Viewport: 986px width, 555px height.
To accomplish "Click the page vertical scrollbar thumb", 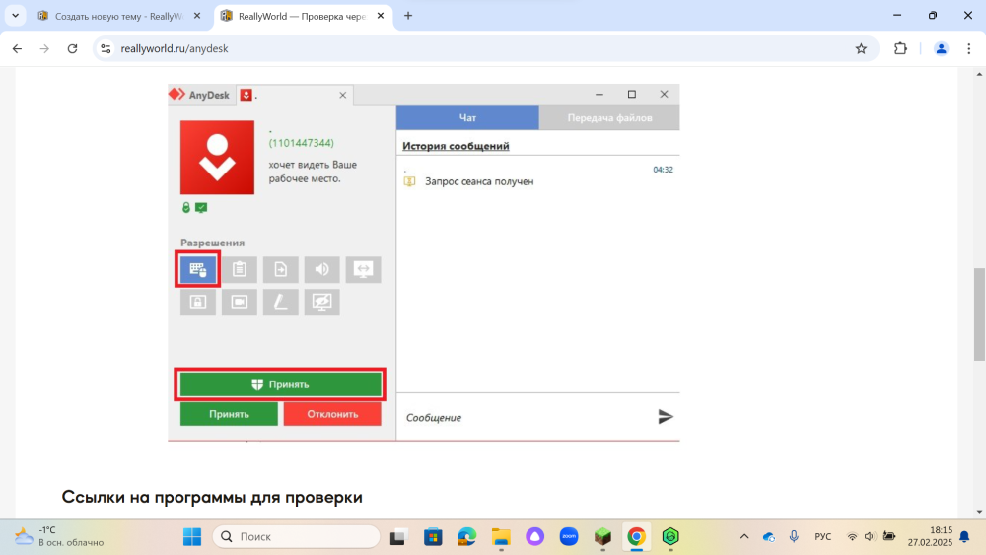I will click(979, 314).
